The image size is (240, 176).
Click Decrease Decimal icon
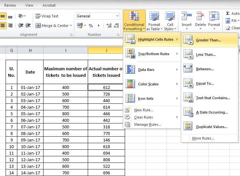coord(116,26)
